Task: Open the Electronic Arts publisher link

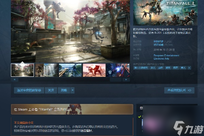Action: 161,58
